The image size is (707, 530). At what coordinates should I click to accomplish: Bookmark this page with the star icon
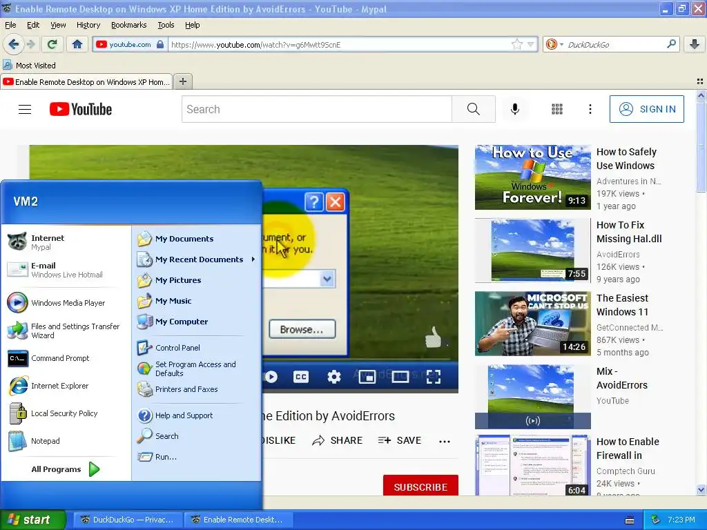[x=516, y=44]
